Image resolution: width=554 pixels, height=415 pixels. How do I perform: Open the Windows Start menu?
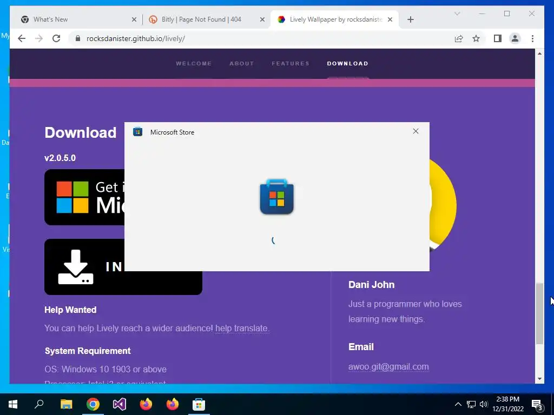click(x=13, y=404)
